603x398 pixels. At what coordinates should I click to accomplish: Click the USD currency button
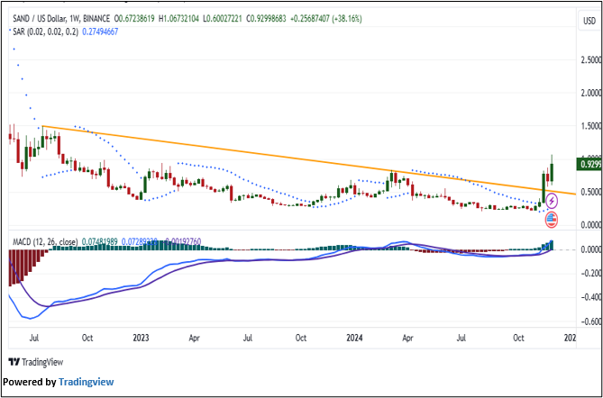(589, 22)
